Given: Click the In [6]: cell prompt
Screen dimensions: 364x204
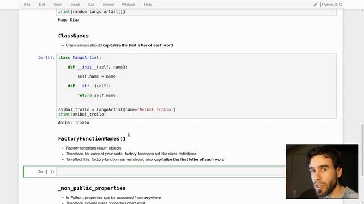Looking at the screenshot, I should coord(46,58).
